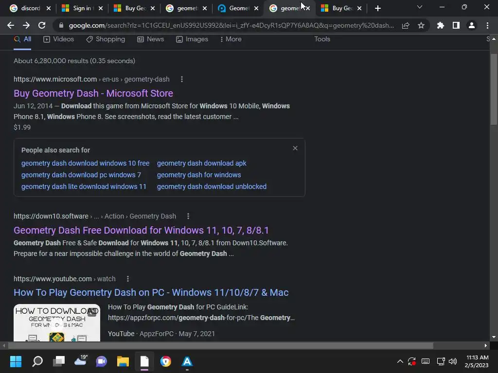Toggle the browser side panel

(x=456, y=25)
